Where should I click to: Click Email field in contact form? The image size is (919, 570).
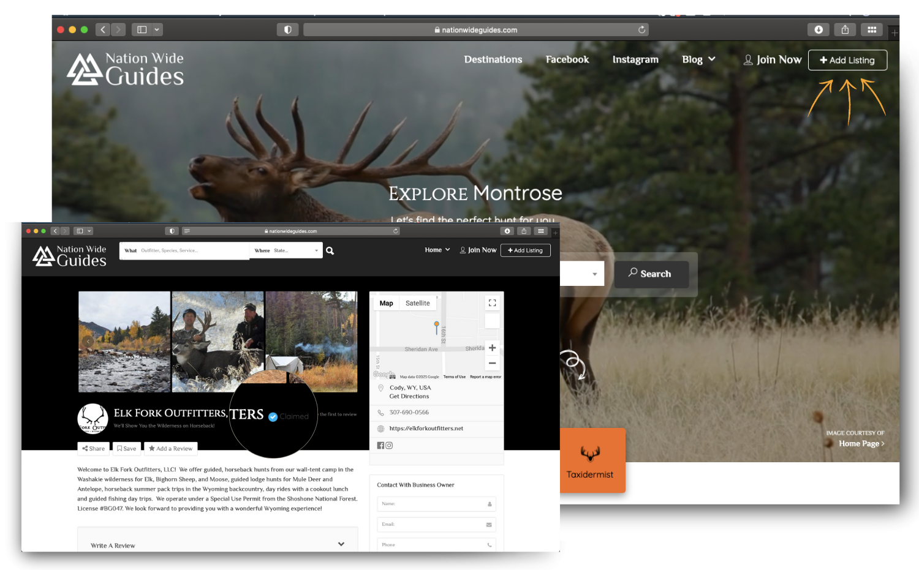click(x=436, y=524)
